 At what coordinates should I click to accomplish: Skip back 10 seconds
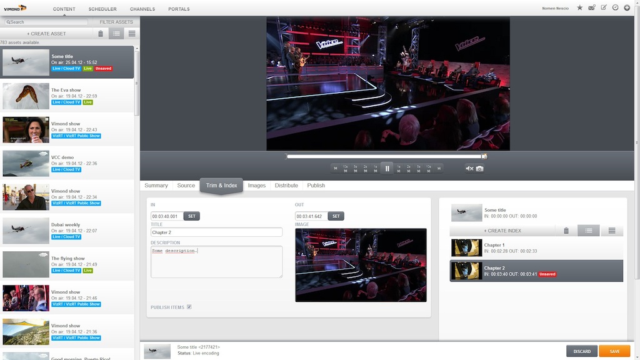[x=345, y=169]
